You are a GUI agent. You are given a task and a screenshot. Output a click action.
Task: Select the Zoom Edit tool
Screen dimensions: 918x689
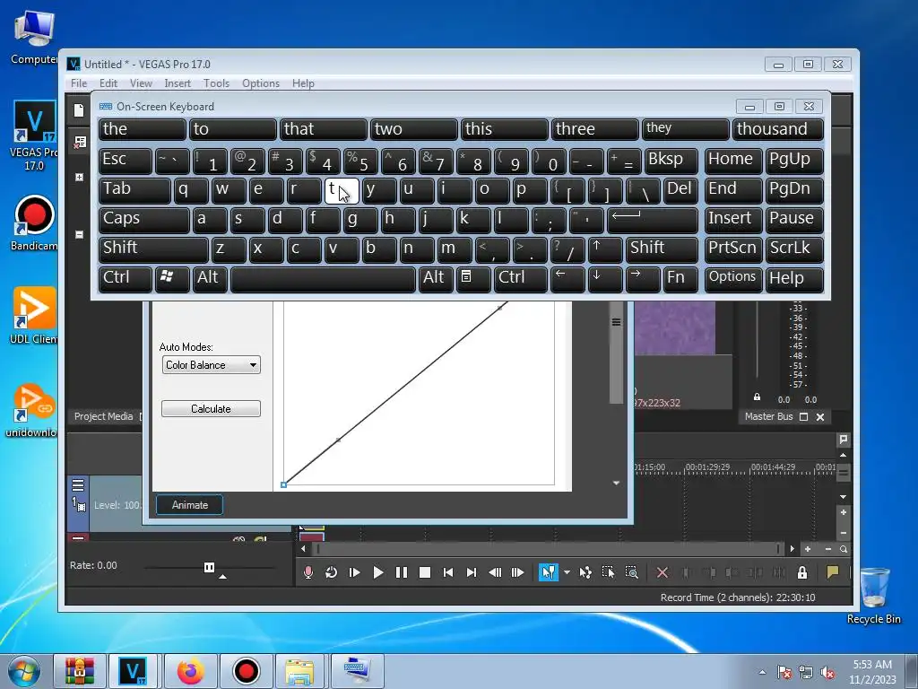tap(632, 572)
